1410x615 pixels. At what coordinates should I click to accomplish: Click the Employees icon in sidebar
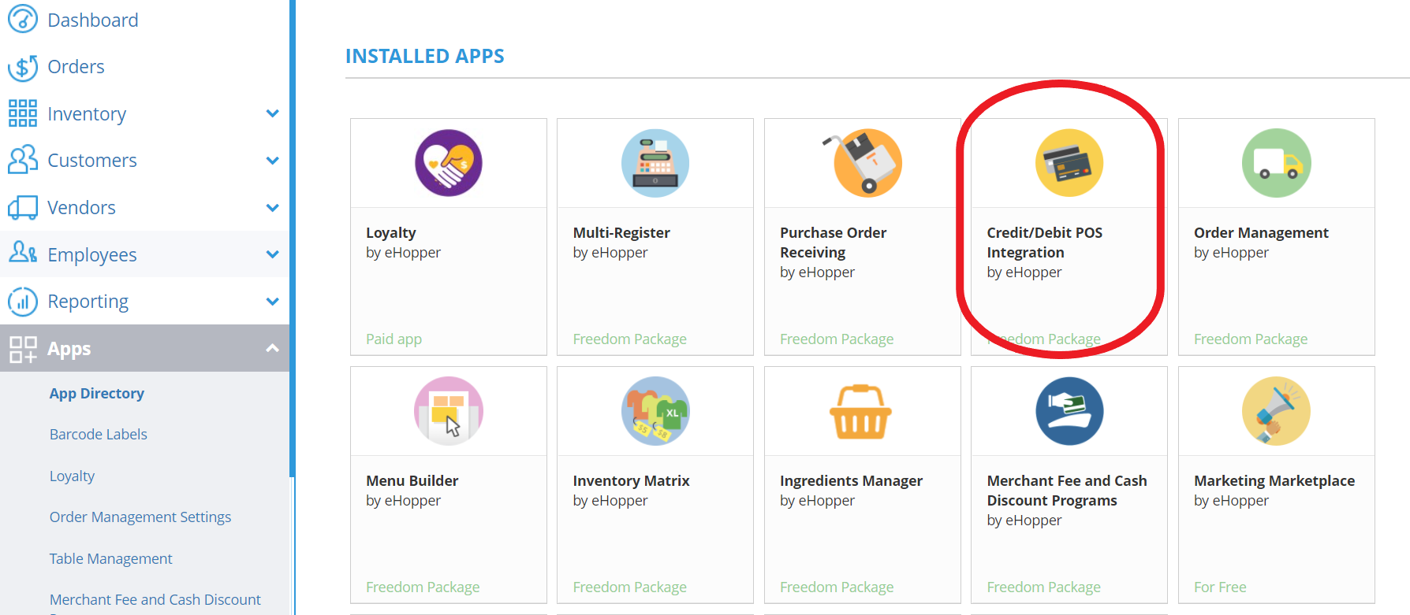(x=23, y=253)
